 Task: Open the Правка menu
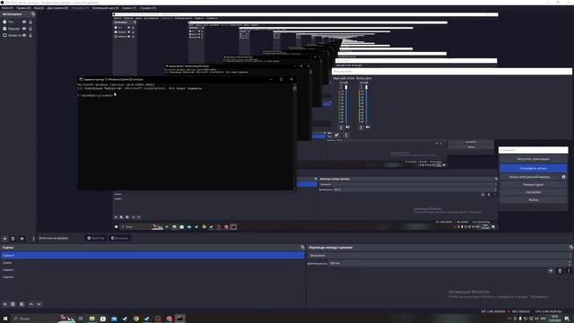tap(23, 8)
